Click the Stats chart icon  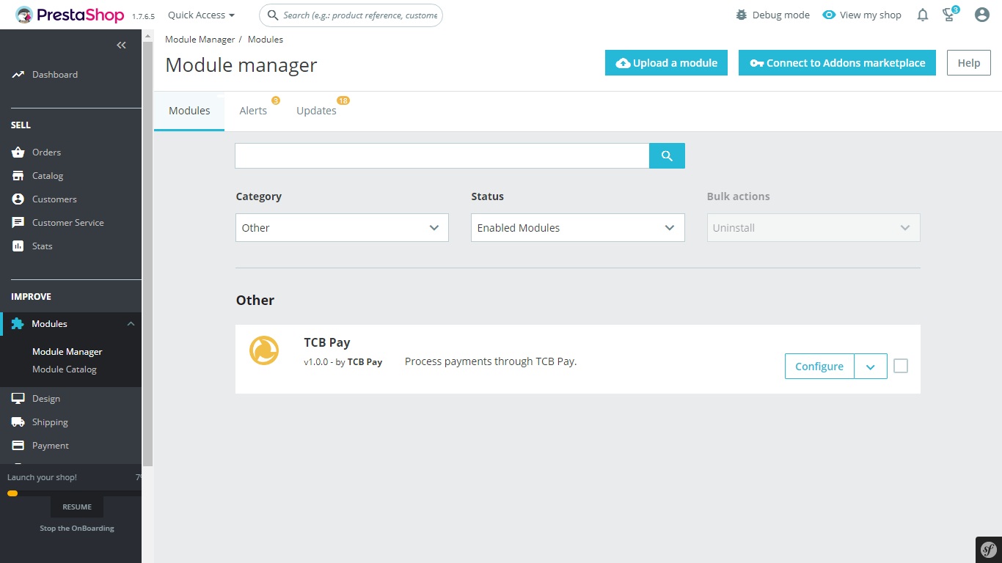click(18, 246)
